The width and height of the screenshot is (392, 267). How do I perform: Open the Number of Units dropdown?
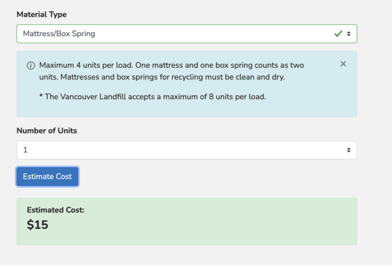pyautogui.click(x=178, y=150)
